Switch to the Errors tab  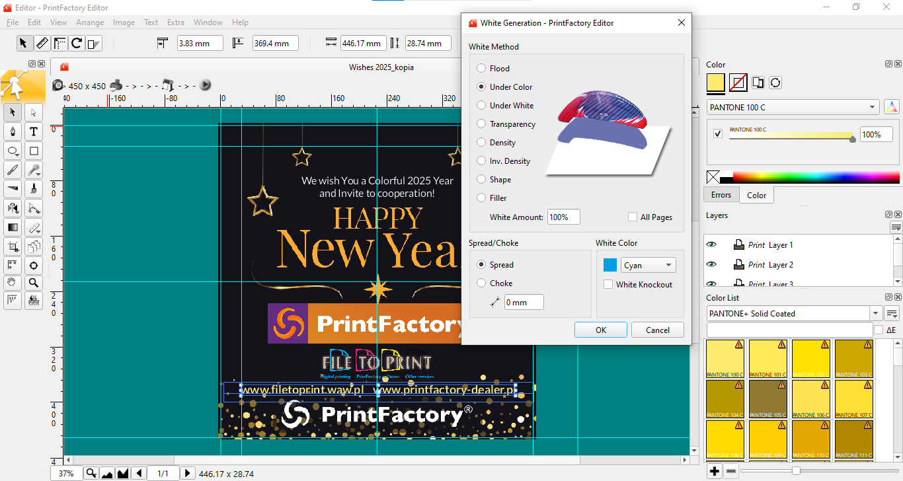(x=721, y=195)
